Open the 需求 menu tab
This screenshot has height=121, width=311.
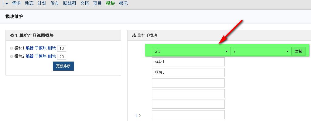pos(16,4)
